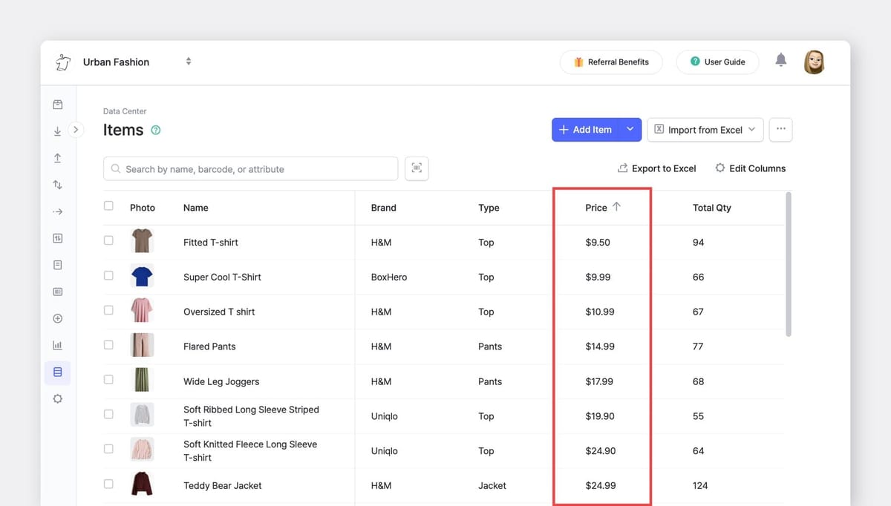Screen dimensions: 891x506
Task: Click the barcode scanner icon beside search
Action: point(417,168)
